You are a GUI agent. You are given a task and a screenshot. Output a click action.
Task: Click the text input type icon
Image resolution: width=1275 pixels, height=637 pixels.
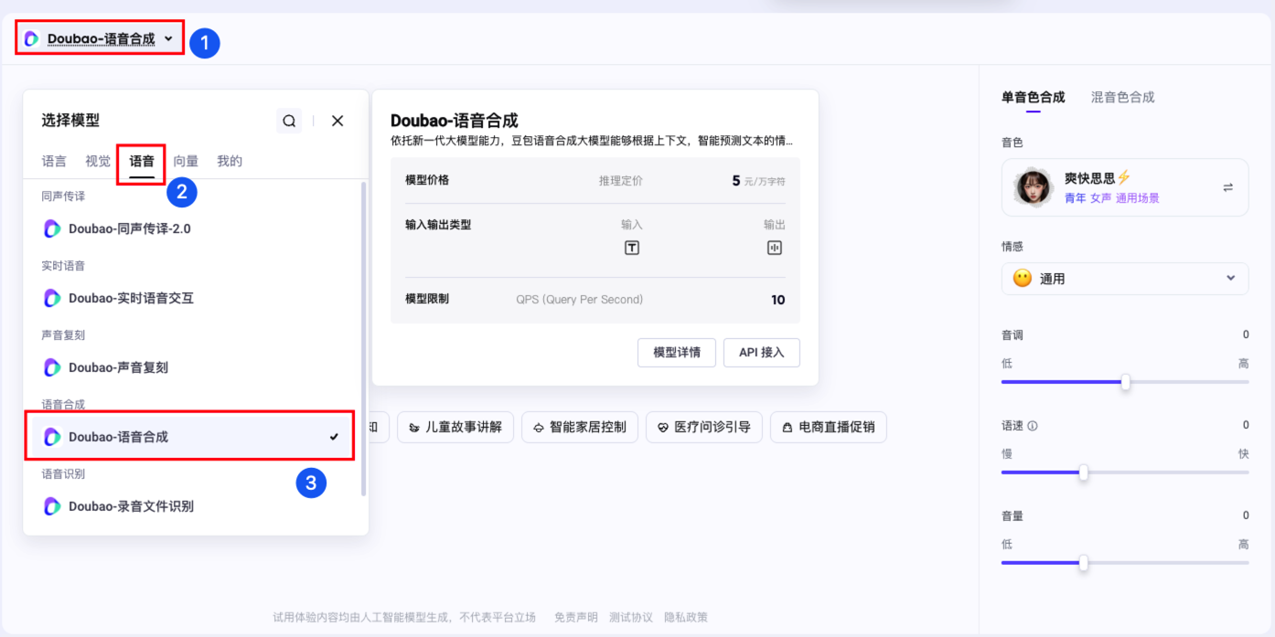632,248
